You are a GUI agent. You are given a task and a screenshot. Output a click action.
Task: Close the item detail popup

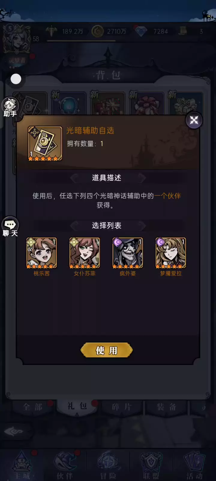point(194,120)
